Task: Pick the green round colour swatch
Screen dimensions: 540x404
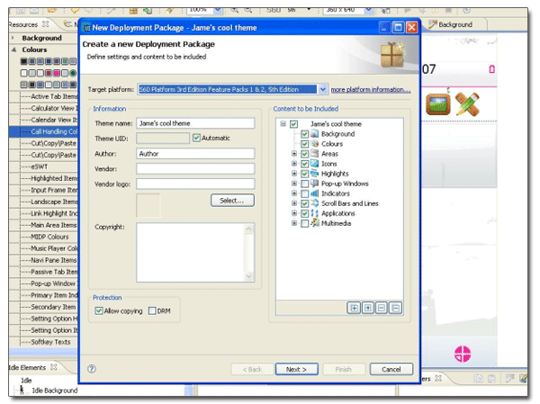Action: coord(73,73)
